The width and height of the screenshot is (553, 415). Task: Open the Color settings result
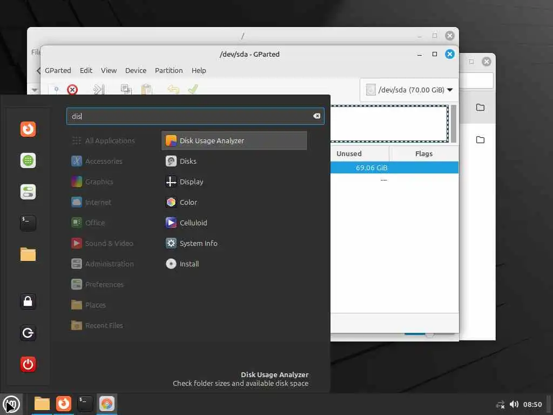pos(234,202)
